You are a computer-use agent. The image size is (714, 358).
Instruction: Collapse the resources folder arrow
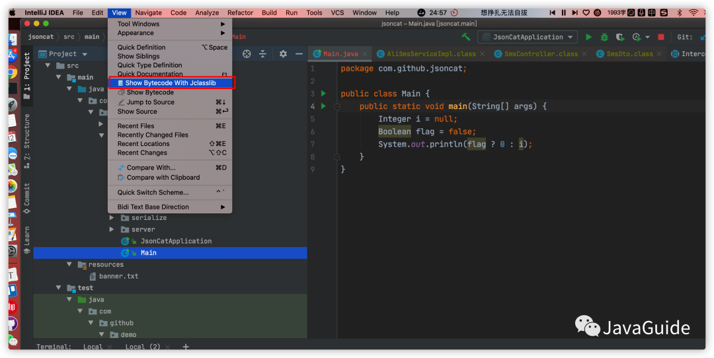point(69,264)
